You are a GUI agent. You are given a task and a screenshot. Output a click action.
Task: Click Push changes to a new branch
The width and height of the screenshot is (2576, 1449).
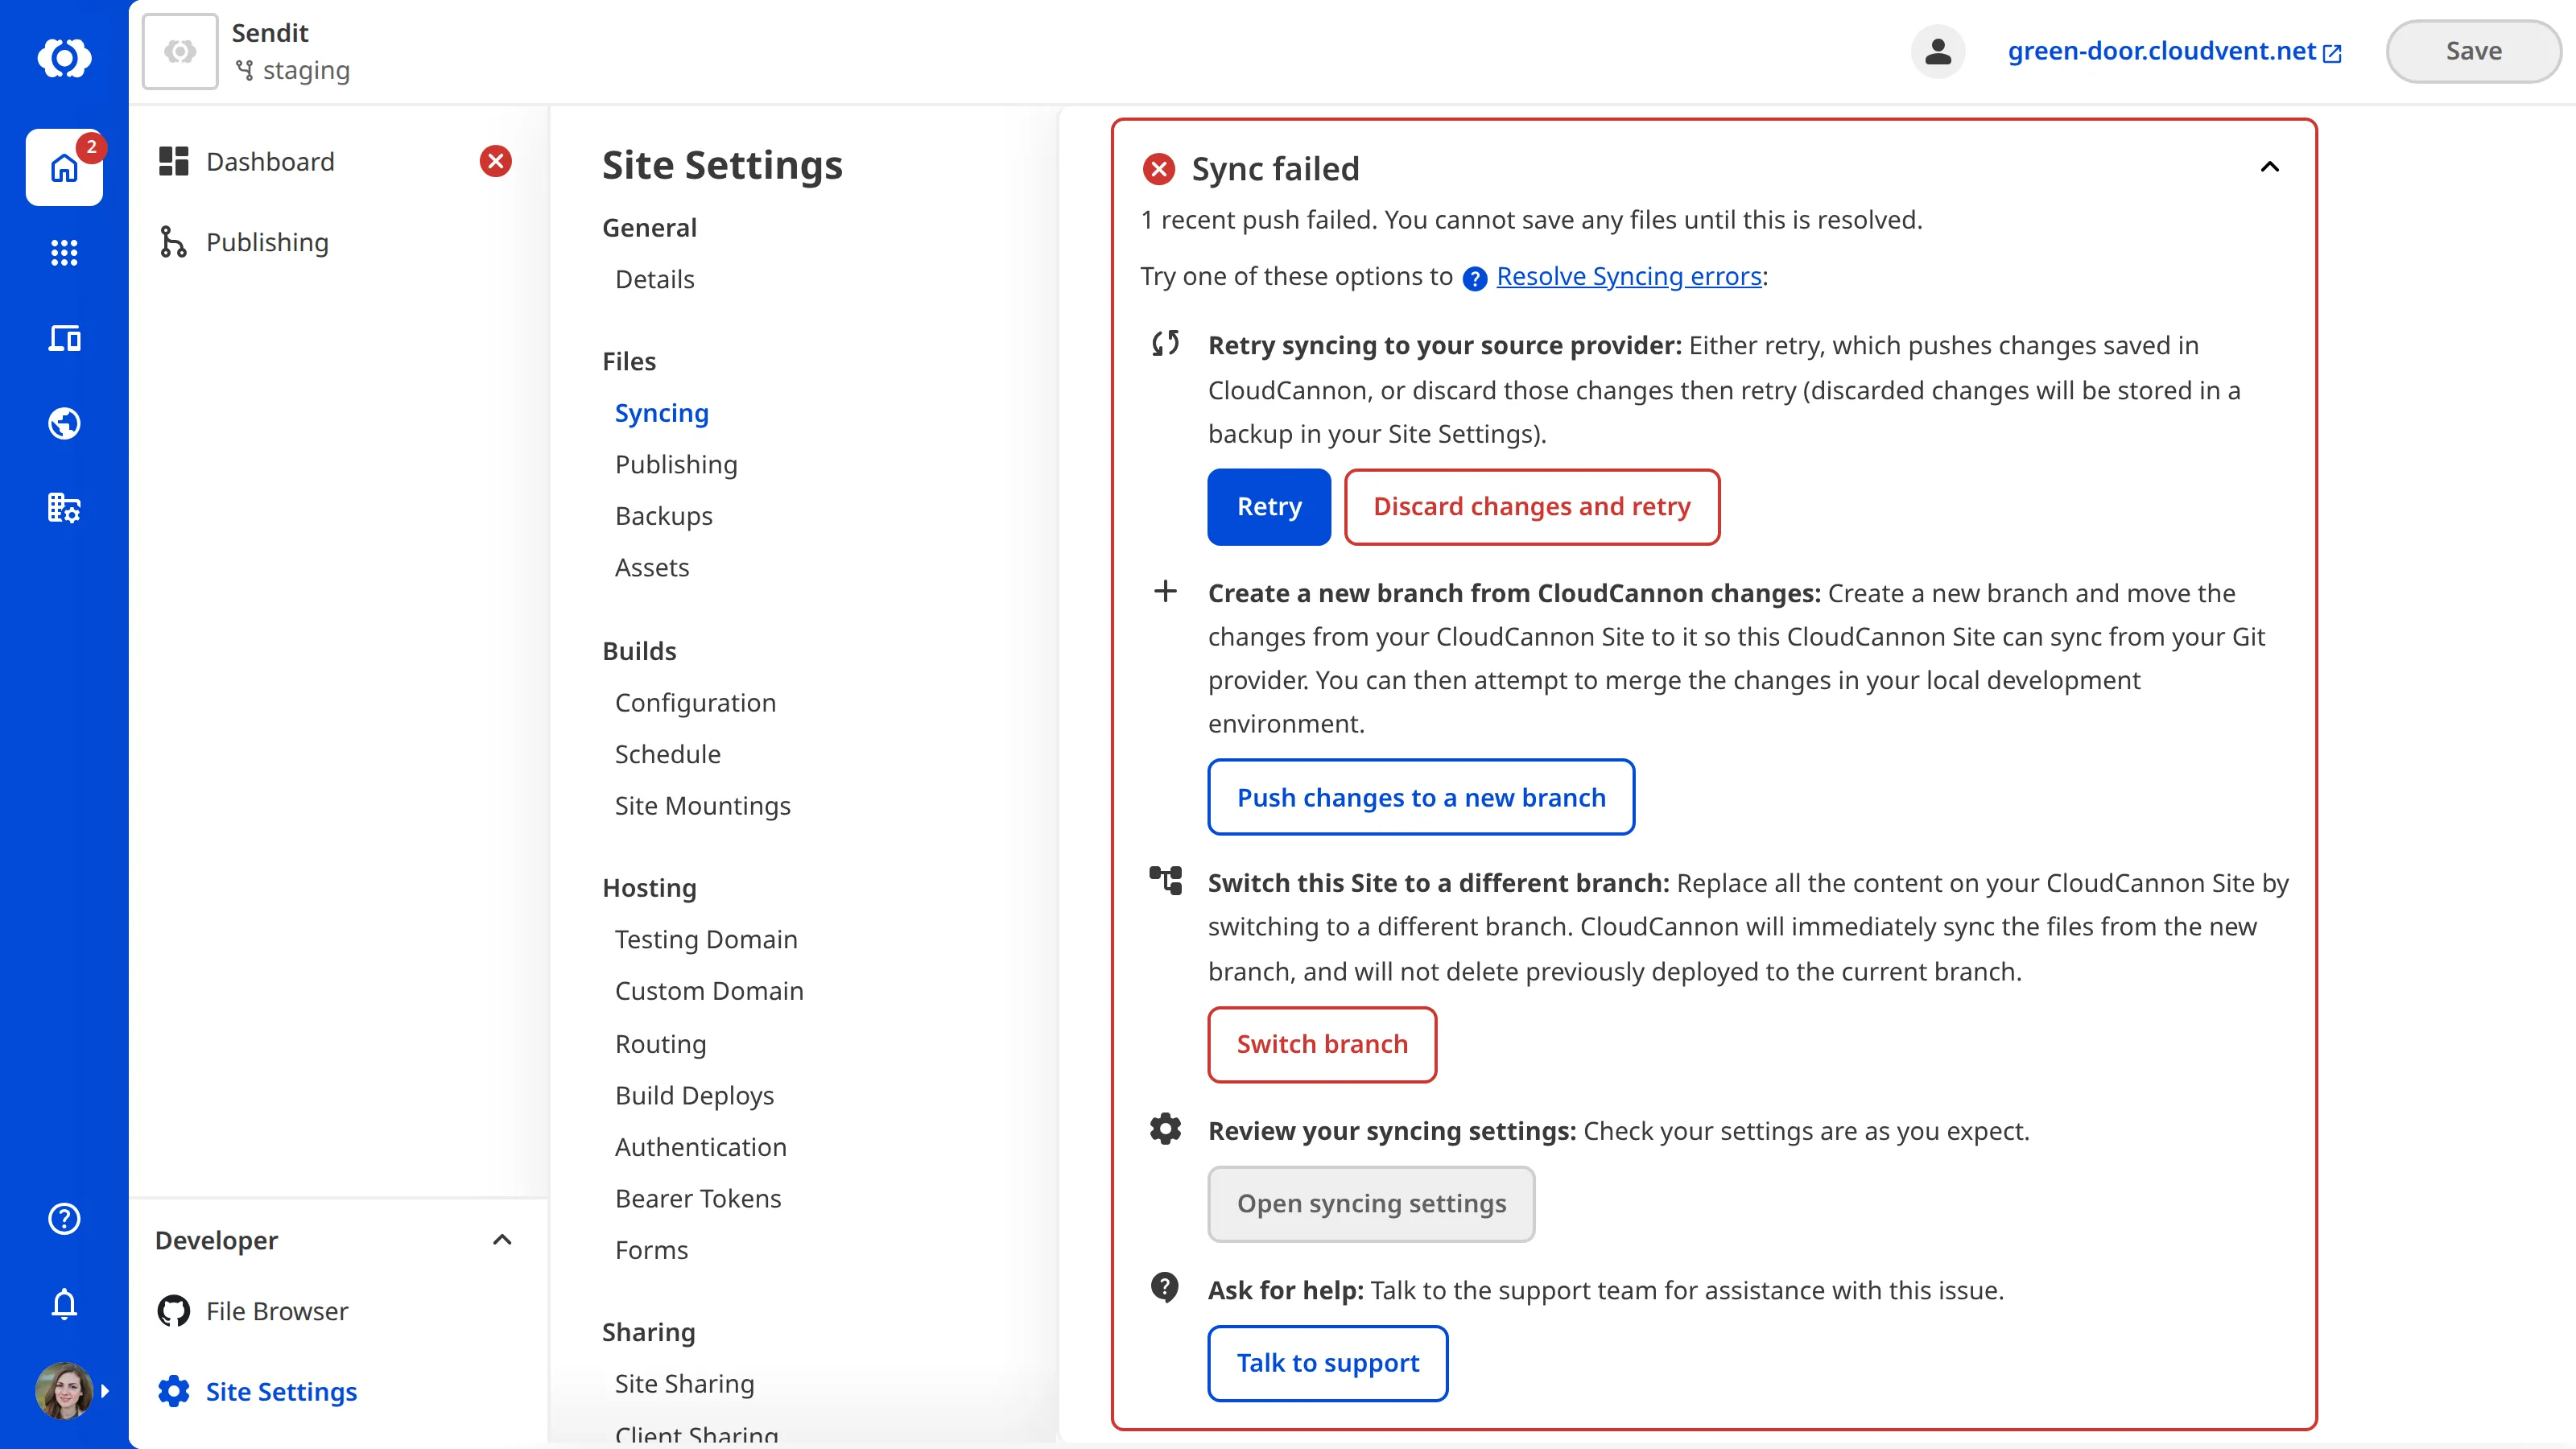[x=1421, y=797]
